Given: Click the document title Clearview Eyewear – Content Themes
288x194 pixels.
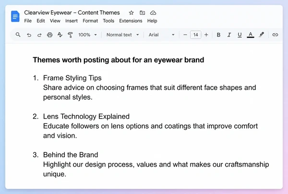Looking at the screenshot, I should 72,12.
